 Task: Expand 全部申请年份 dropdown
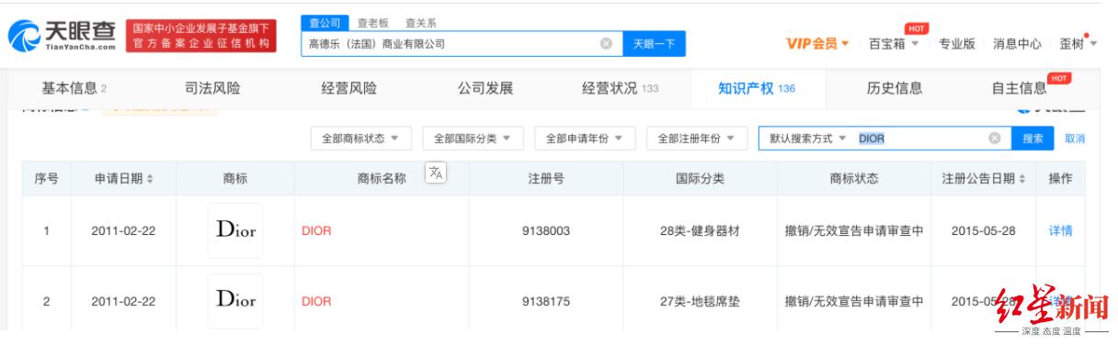[x=585, y=139]
